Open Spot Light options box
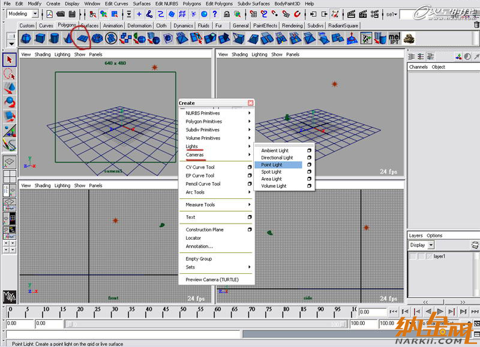 coord(309,172)
